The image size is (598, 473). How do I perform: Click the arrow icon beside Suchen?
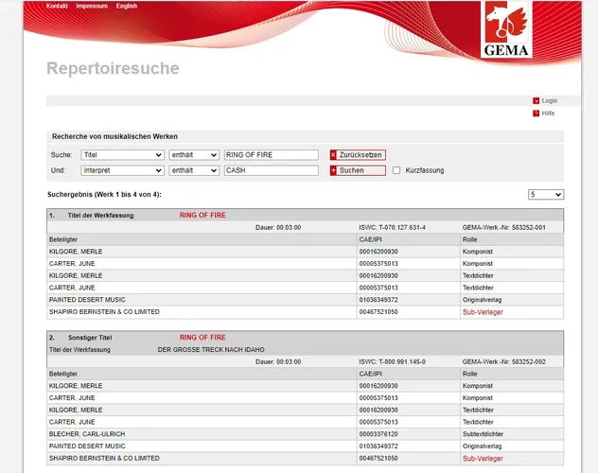point(333,170)
